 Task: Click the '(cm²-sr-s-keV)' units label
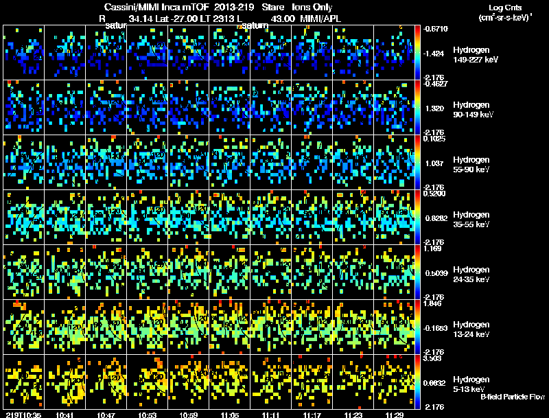(x=506, y=17)
